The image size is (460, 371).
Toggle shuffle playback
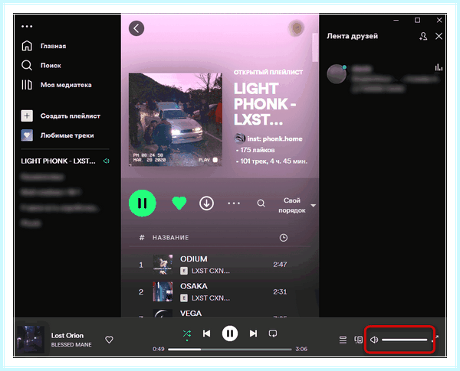tap(187, 334)
